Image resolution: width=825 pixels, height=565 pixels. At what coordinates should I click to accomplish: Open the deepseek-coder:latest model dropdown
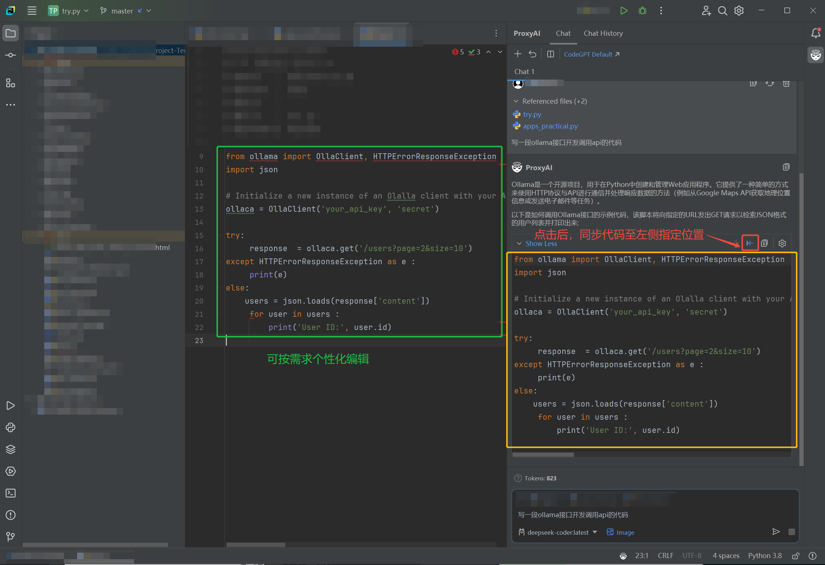[557, 532]
